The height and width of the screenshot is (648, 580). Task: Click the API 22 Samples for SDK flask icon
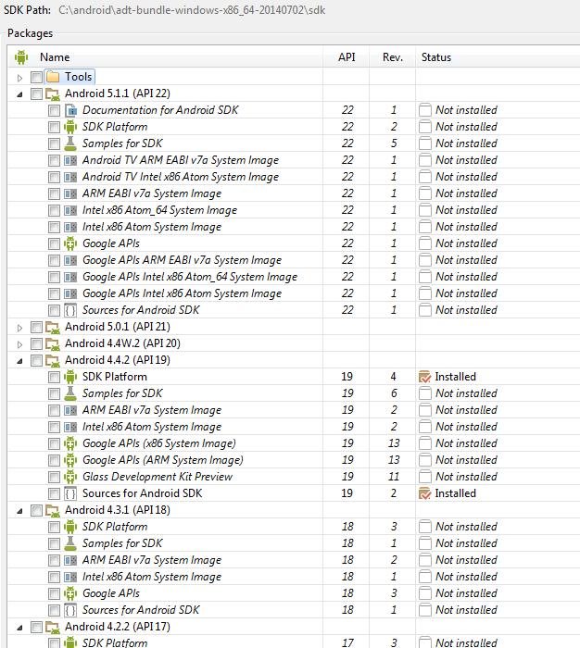pyautogui.click(x=70, y=143)
